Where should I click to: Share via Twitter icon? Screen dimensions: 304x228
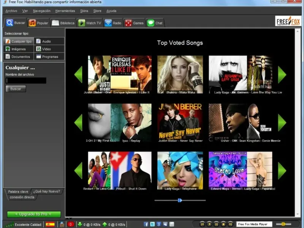point(152,224)
